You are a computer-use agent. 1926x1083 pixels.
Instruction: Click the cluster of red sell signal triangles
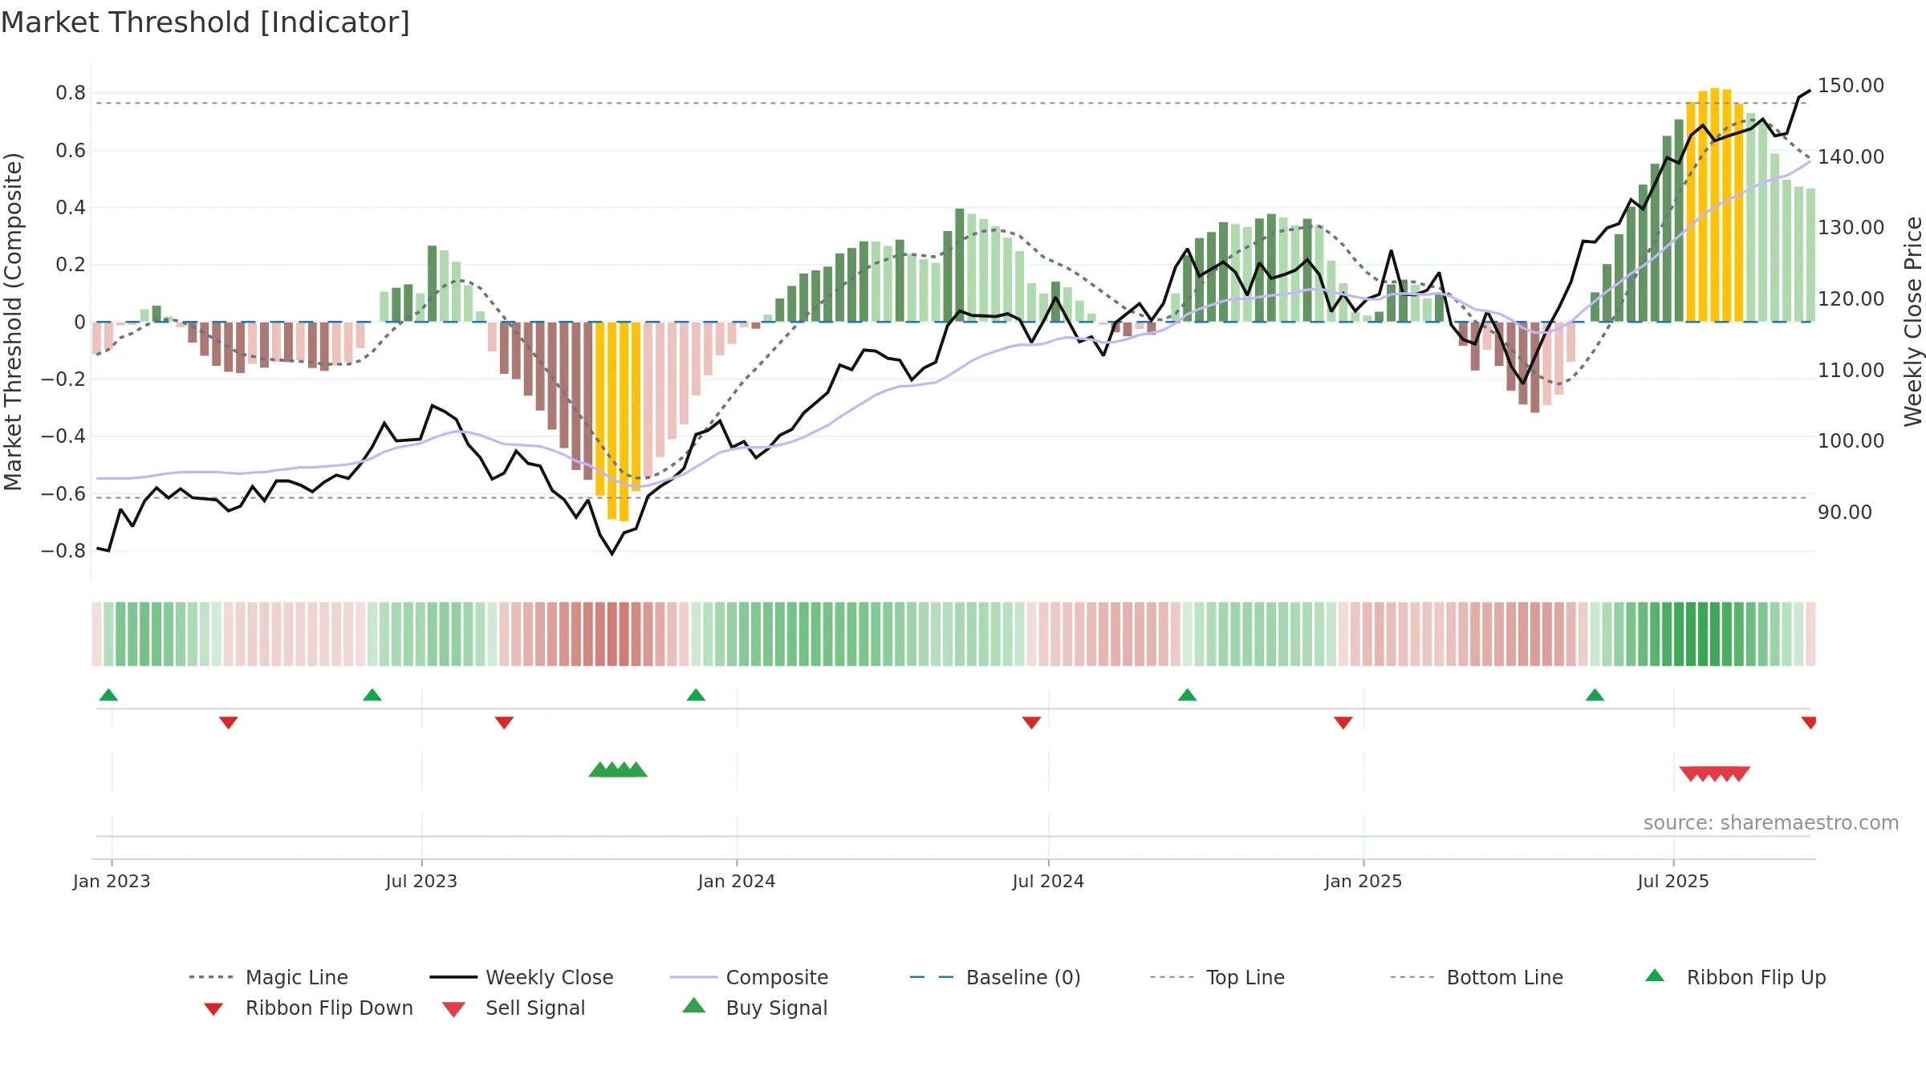pyautogui.click(x=1715, y=774)
